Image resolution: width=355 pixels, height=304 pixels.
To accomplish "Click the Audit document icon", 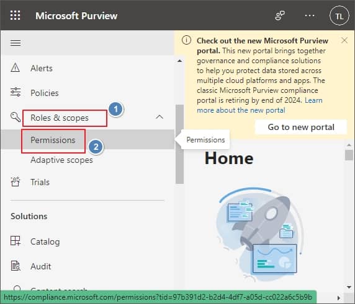I will tap(16, 266).
